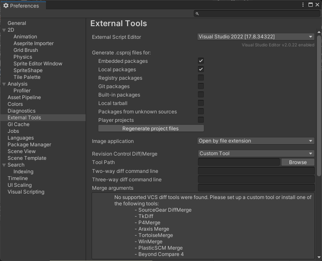322x261 pixels.
Task: Open Revision Control Diff/Merge dropdown
Action: pyautogui.click(x=256, y=153)
